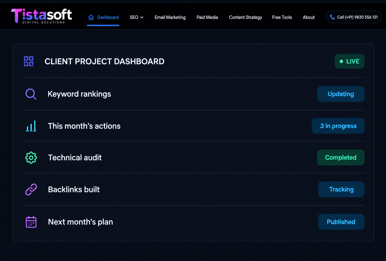This screenshot has height=261, width=386.
Task: Open the Email Marketing menu item
Action: [170, 17]
